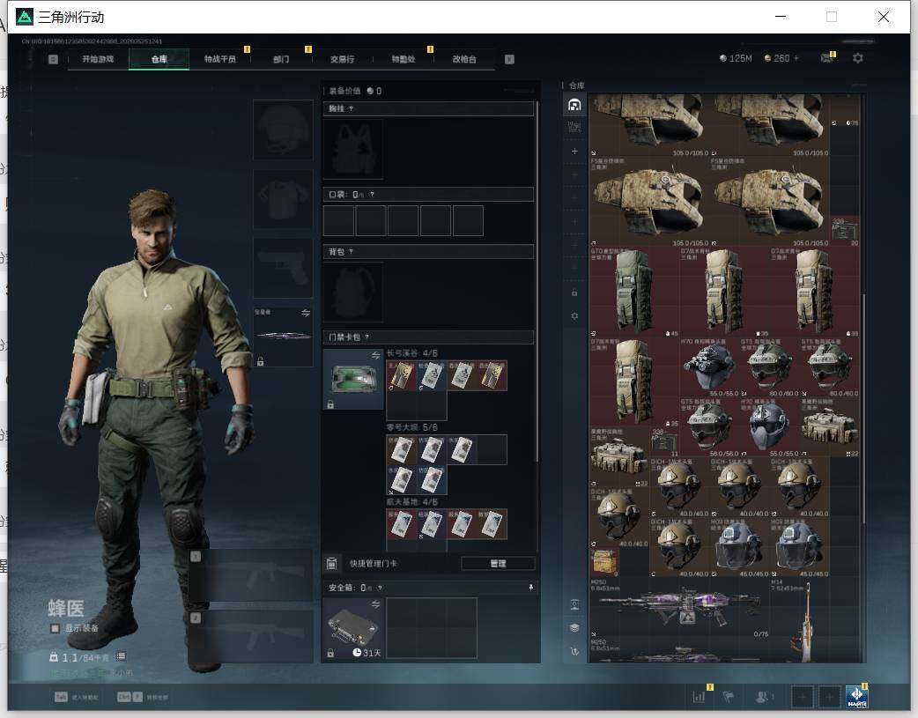The image size is (918, 718).
Task: Click the player avatar badge
Action: 857,696
